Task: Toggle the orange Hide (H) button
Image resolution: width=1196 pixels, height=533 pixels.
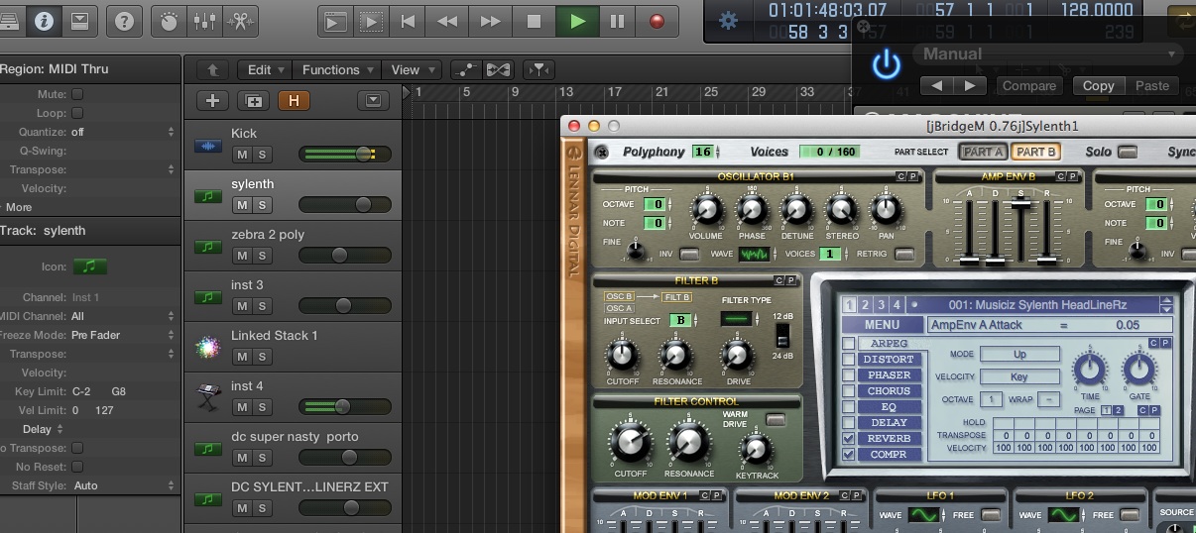Action: pyautogui.click(x=294, y=100)
